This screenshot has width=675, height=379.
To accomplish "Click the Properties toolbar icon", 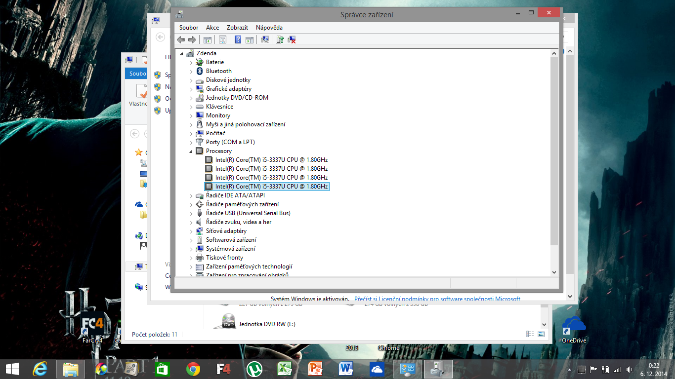I will coord(223,40).
